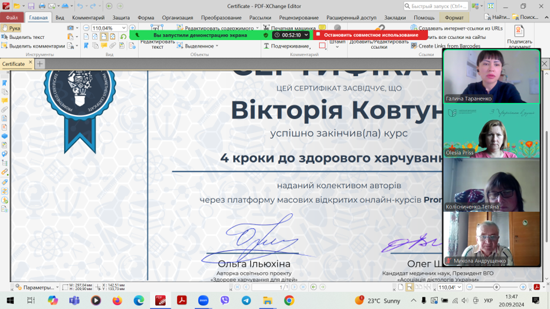Expand the Выделенное dropdown
550x309 pixels.
click(201, 46)
